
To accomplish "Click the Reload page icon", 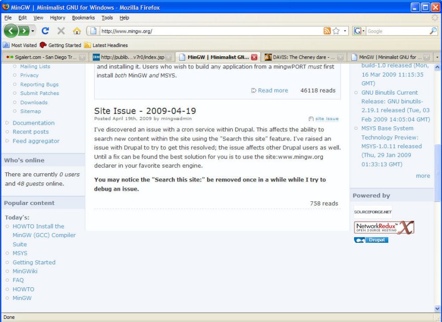I will click(45, 31).
